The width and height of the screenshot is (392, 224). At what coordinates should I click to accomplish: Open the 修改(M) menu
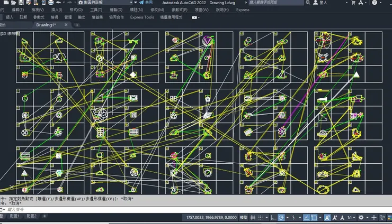click(x=157, y=10)
